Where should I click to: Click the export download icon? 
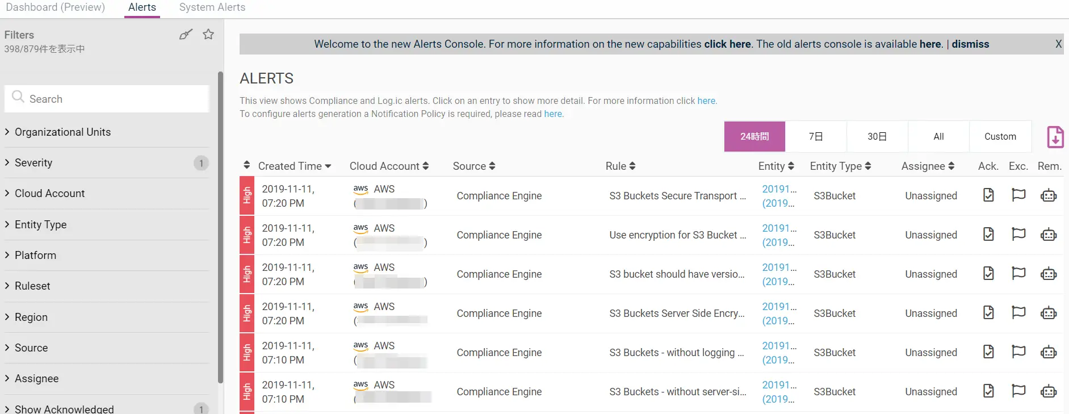tap(1055, 137)
